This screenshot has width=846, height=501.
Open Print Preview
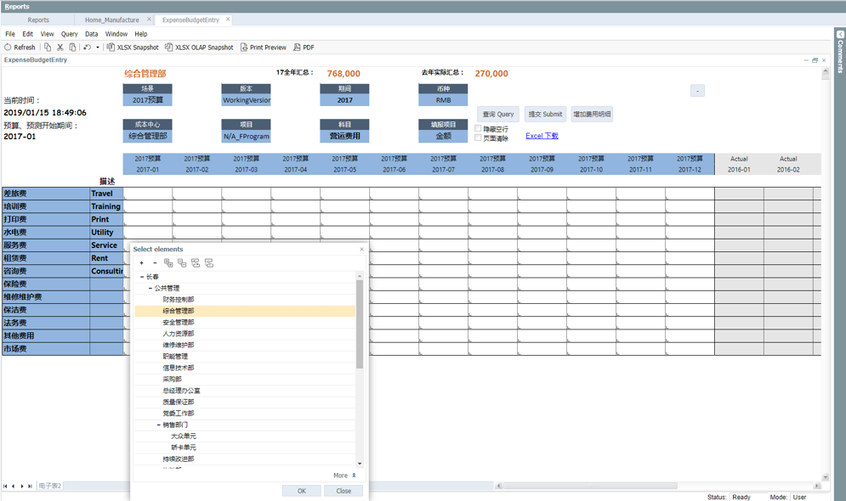coord(264,48)
